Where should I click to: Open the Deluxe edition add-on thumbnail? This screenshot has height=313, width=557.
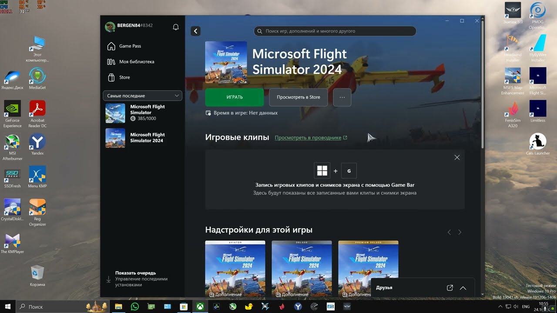[x=302, y=269]
